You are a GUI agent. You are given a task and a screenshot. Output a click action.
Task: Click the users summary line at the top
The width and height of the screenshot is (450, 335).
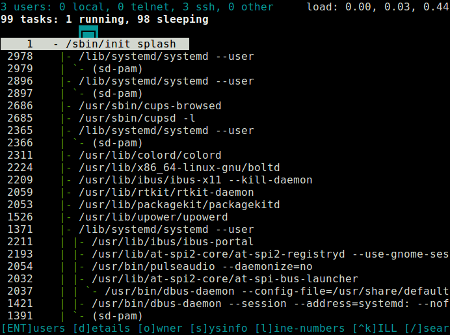pos(137,7)
